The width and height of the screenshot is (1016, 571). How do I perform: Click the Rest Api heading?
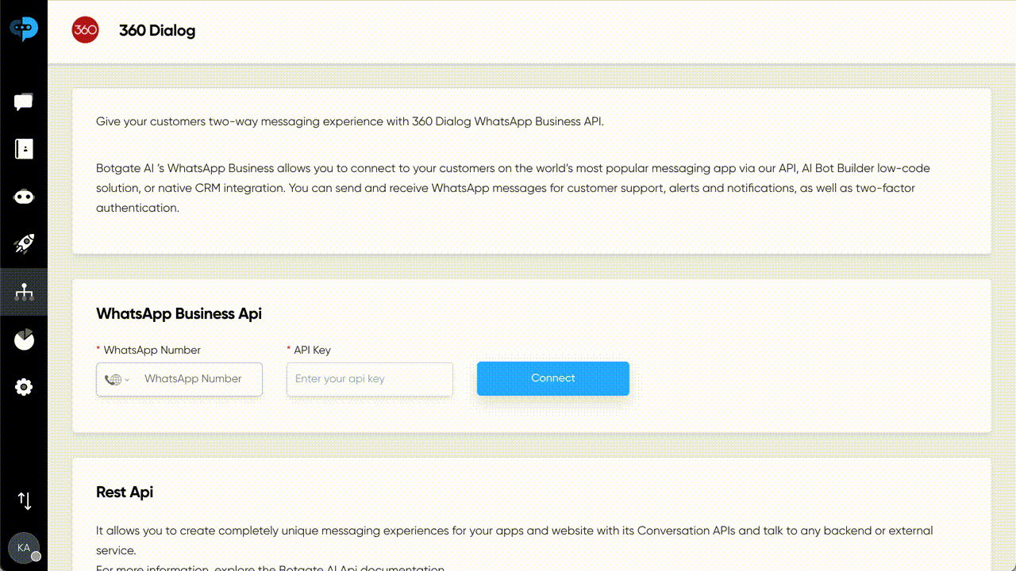[x=125, y=492]
